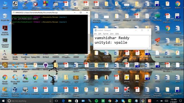
Task: Select the pokemon Word document icon
Action: click(106, 54)
